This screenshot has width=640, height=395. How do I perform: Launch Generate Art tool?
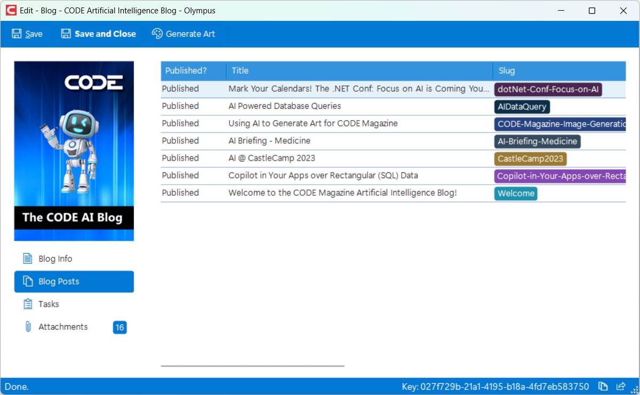pyautogui.click(x=183, y=34)
